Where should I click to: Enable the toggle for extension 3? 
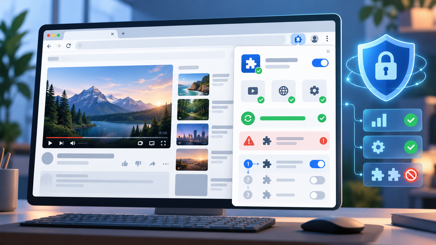pos(317,195)
